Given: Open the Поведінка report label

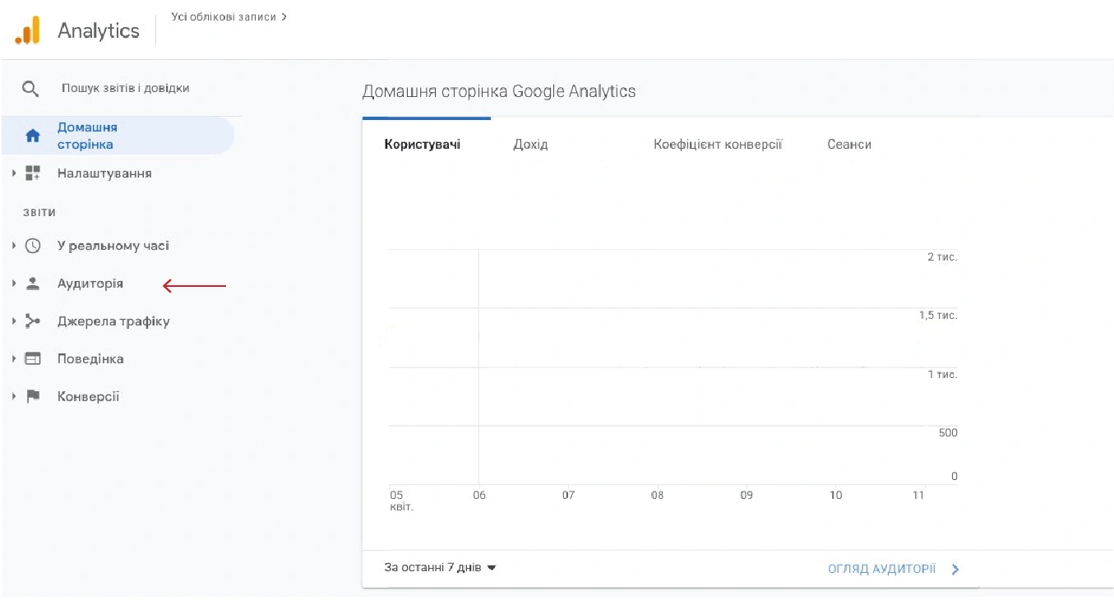Looking at the screenshot, I should pyautogui.click(x=90, y=359).
